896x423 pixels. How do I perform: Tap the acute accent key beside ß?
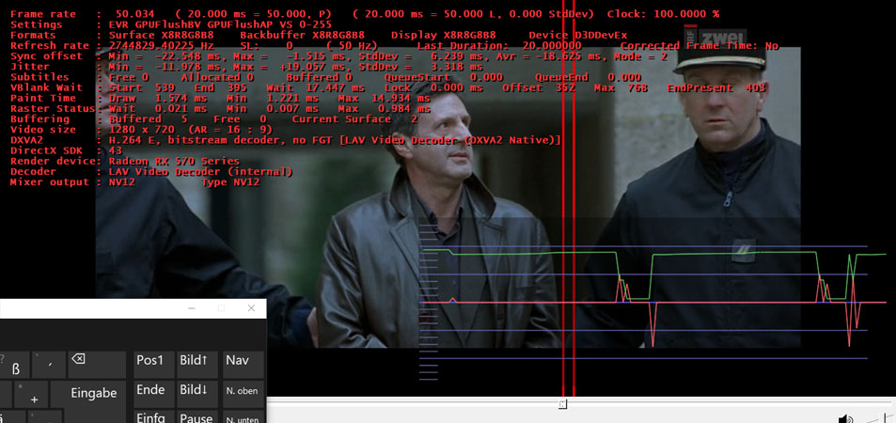[x=49, y=365]
